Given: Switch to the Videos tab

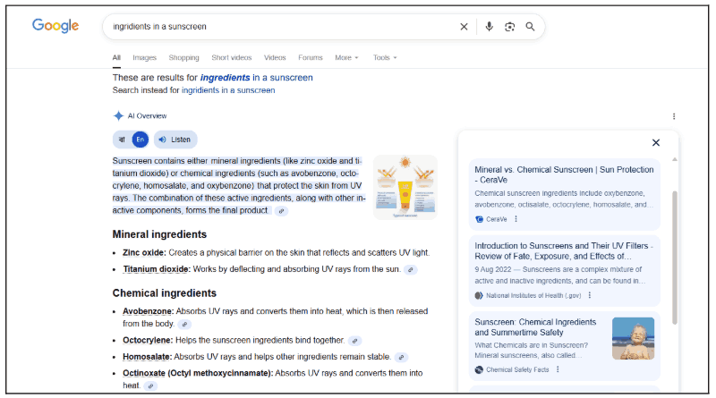Looking at the screenshot, I should click(275, 57).
